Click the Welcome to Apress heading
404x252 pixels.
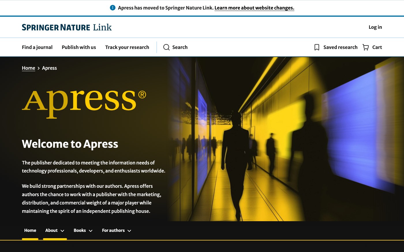(70, 144)
